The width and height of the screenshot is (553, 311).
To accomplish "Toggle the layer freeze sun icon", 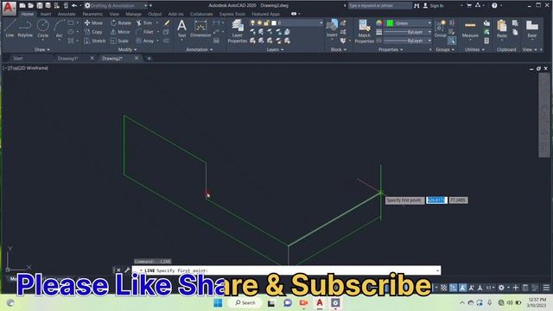I will [259, 23].
